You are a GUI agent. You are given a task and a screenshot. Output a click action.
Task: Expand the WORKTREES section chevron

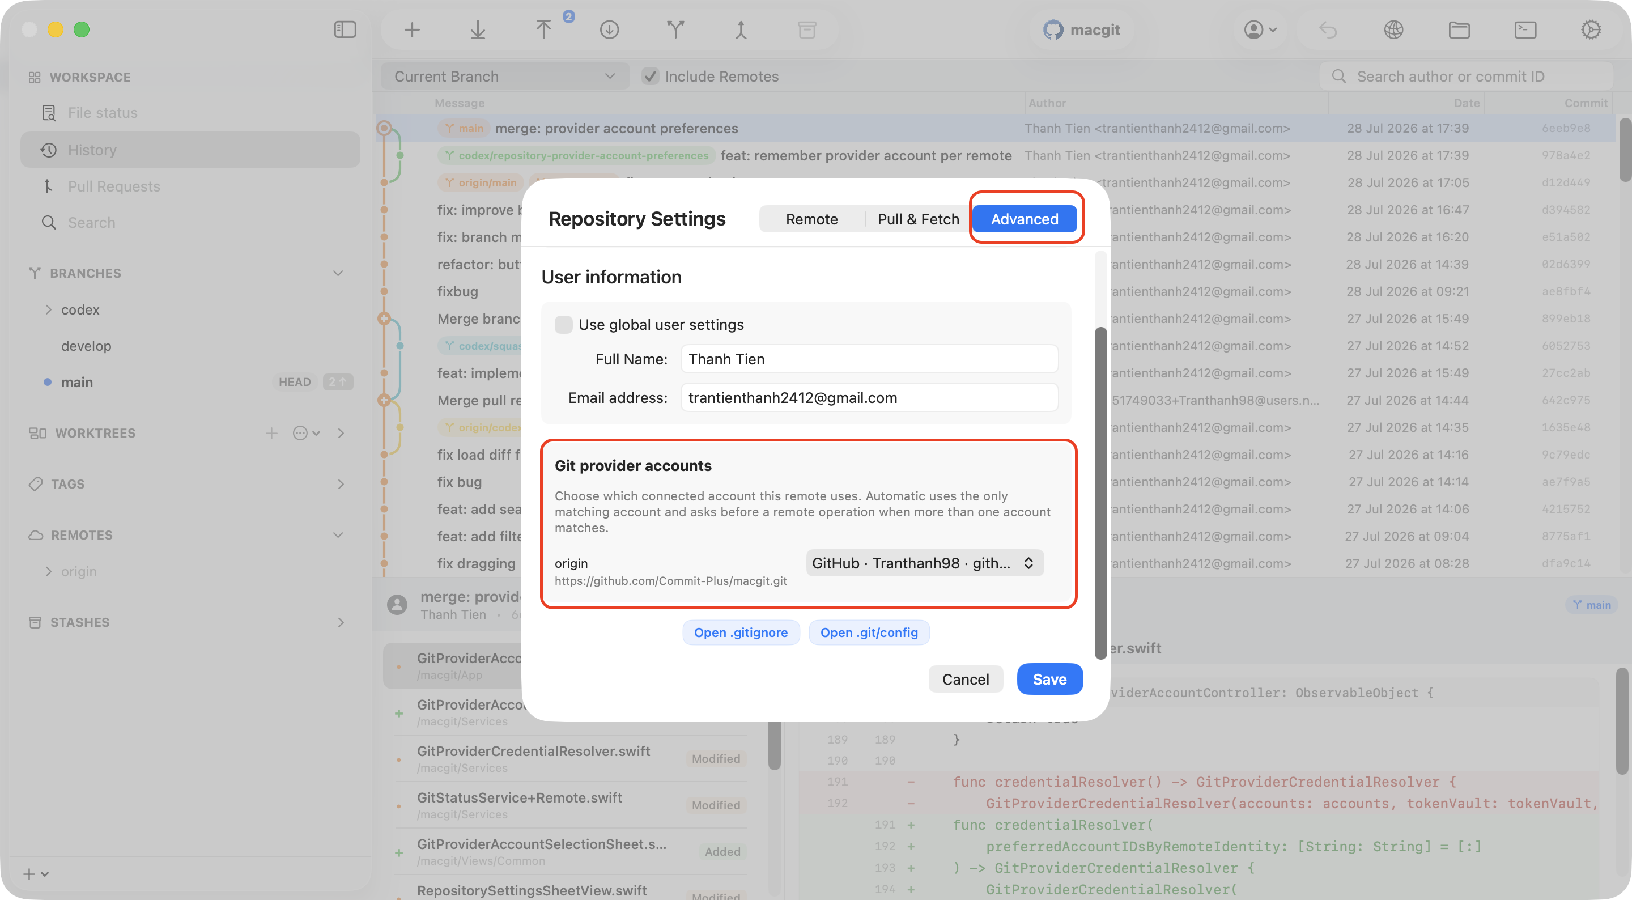[341, 434]
